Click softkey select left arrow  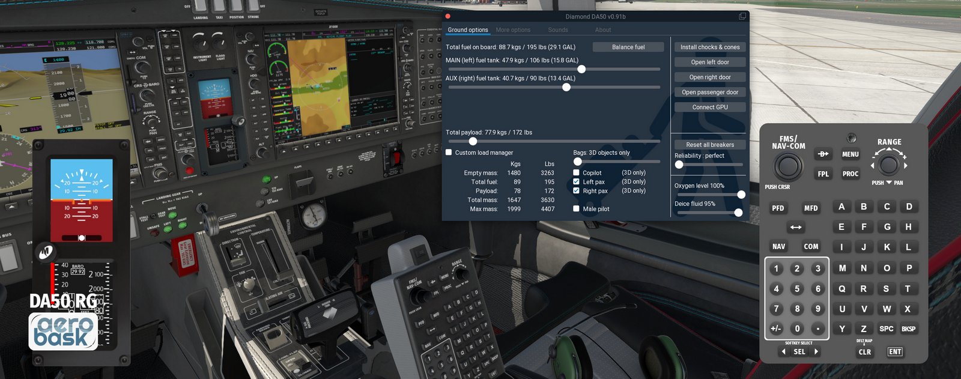(783, 352)
